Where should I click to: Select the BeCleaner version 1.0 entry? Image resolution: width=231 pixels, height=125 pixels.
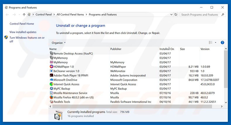pyautogui.click(x=66, y=71)
